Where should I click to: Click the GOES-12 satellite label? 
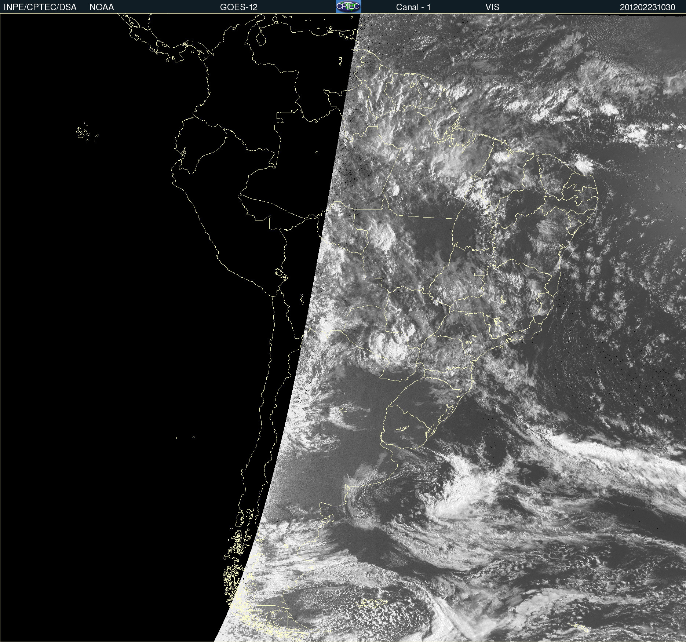point(239,7)
